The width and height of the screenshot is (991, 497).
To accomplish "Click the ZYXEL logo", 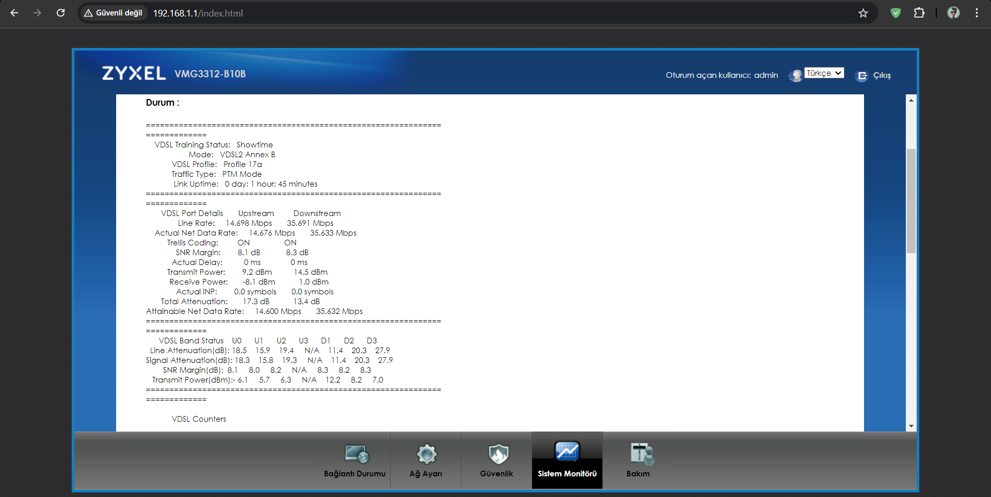I will point(134,73).
